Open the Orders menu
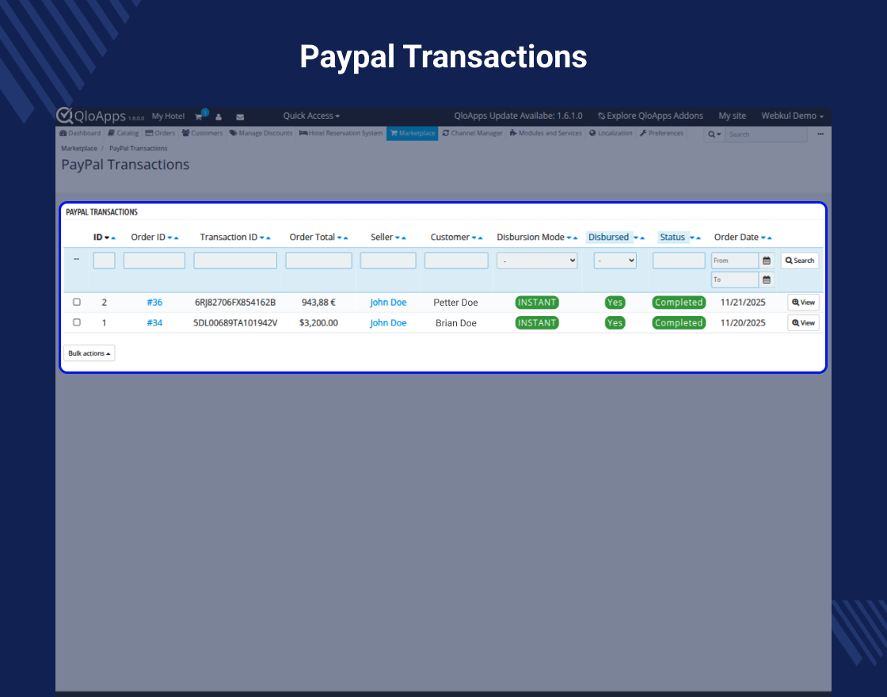This screenshot has height=697, width=887. click(x=160, y=134)
